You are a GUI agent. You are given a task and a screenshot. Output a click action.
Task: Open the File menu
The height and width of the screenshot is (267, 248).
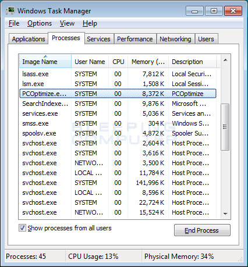(x=14, y=23)
